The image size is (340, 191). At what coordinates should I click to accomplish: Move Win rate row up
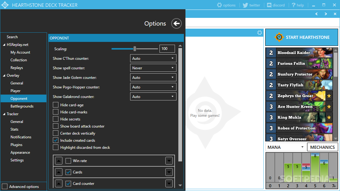[59, 161]
